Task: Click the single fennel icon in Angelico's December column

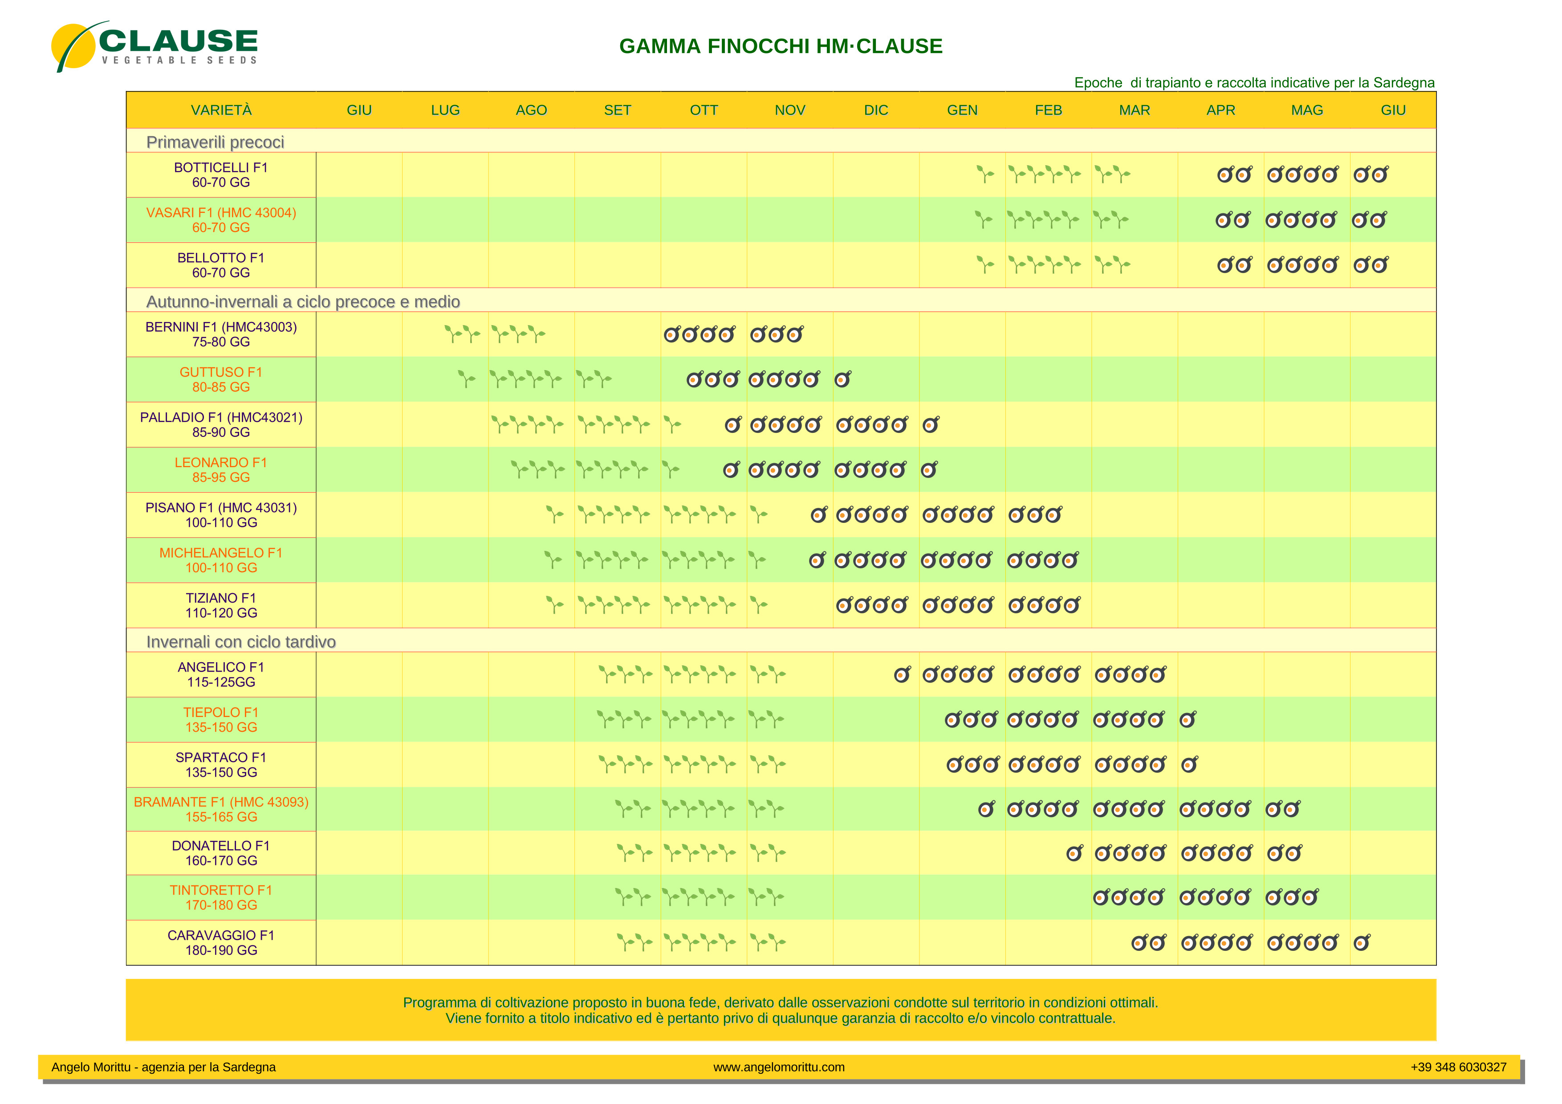Action: 902,674
